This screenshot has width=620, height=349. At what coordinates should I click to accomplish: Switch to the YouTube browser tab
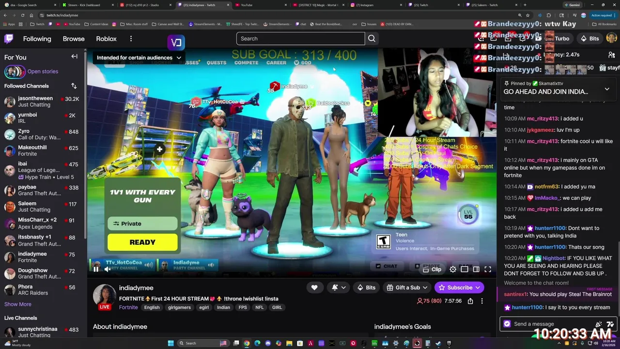pos(262,5)
